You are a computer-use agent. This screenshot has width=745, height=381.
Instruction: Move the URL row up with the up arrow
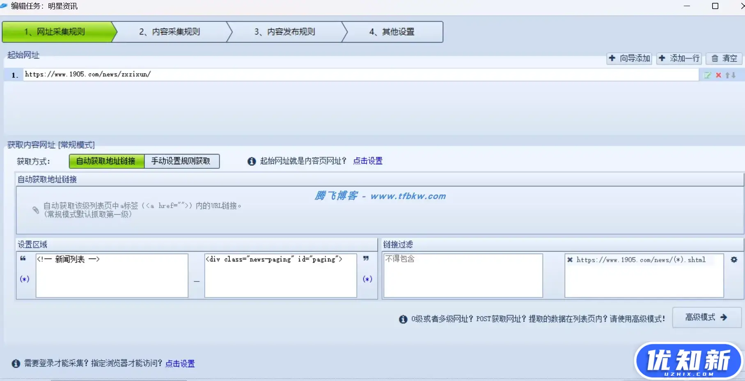727,75
